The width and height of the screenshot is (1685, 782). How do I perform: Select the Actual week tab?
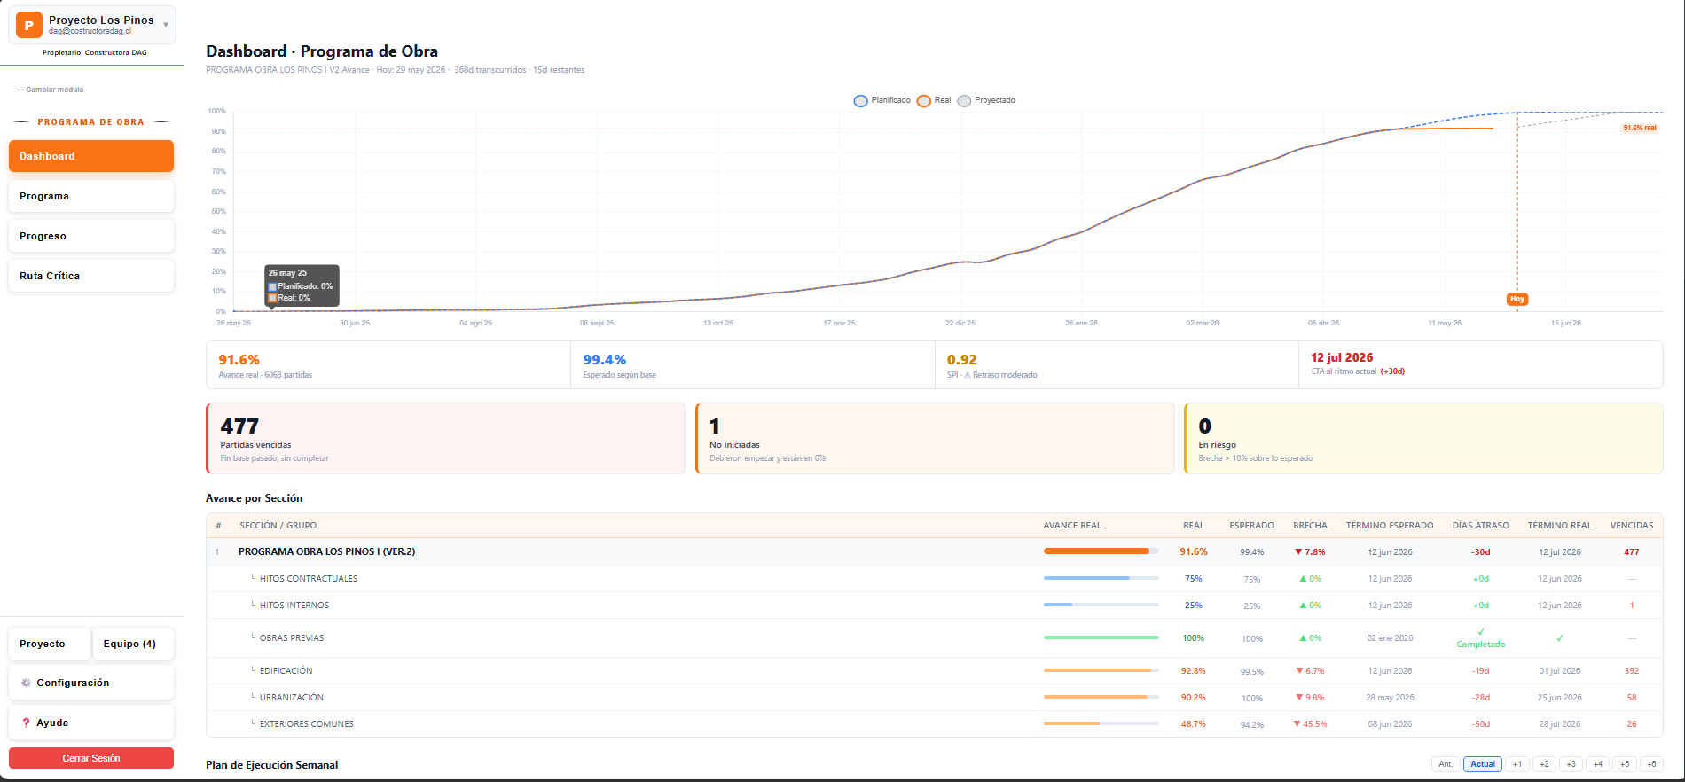[x=1483, y=764]
